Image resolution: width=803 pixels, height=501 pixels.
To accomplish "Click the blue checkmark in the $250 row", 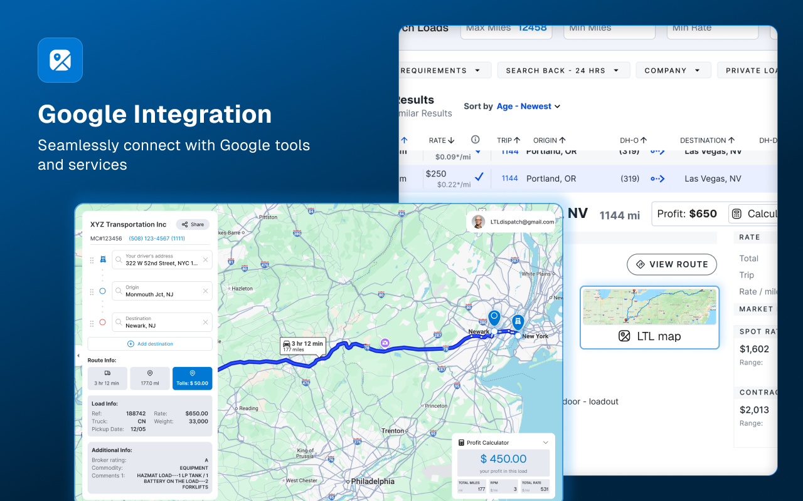I will pos(479,177).
